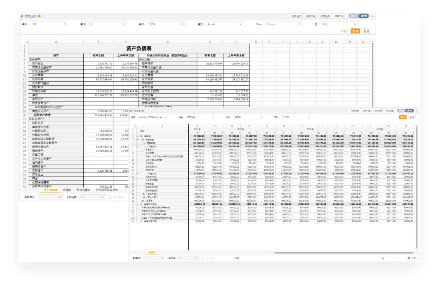Open the ellipsis menu in the 利润表 window

point(417,111)
